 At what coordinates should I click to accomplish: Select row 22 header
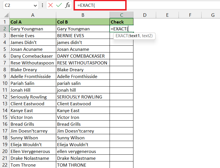pyautogui.click(x=5, y=165)
